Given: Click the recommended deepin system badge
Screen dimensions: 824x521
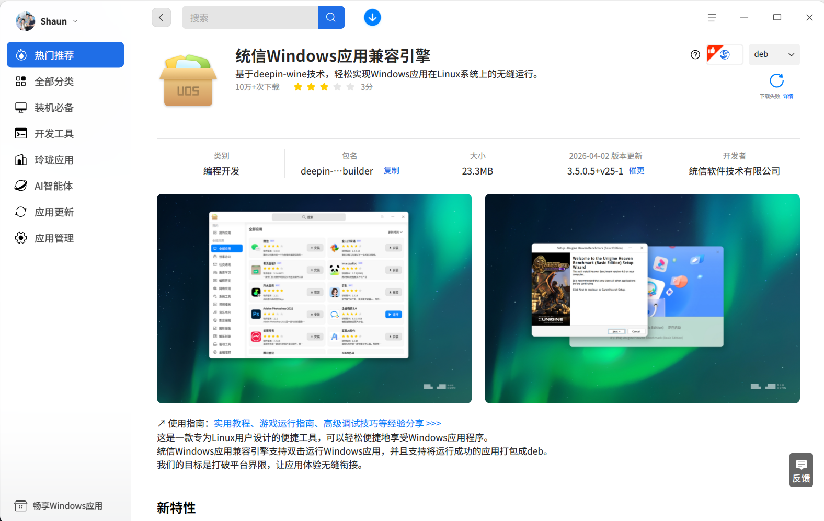Looking at the screenshot, I should pos(725,54).
